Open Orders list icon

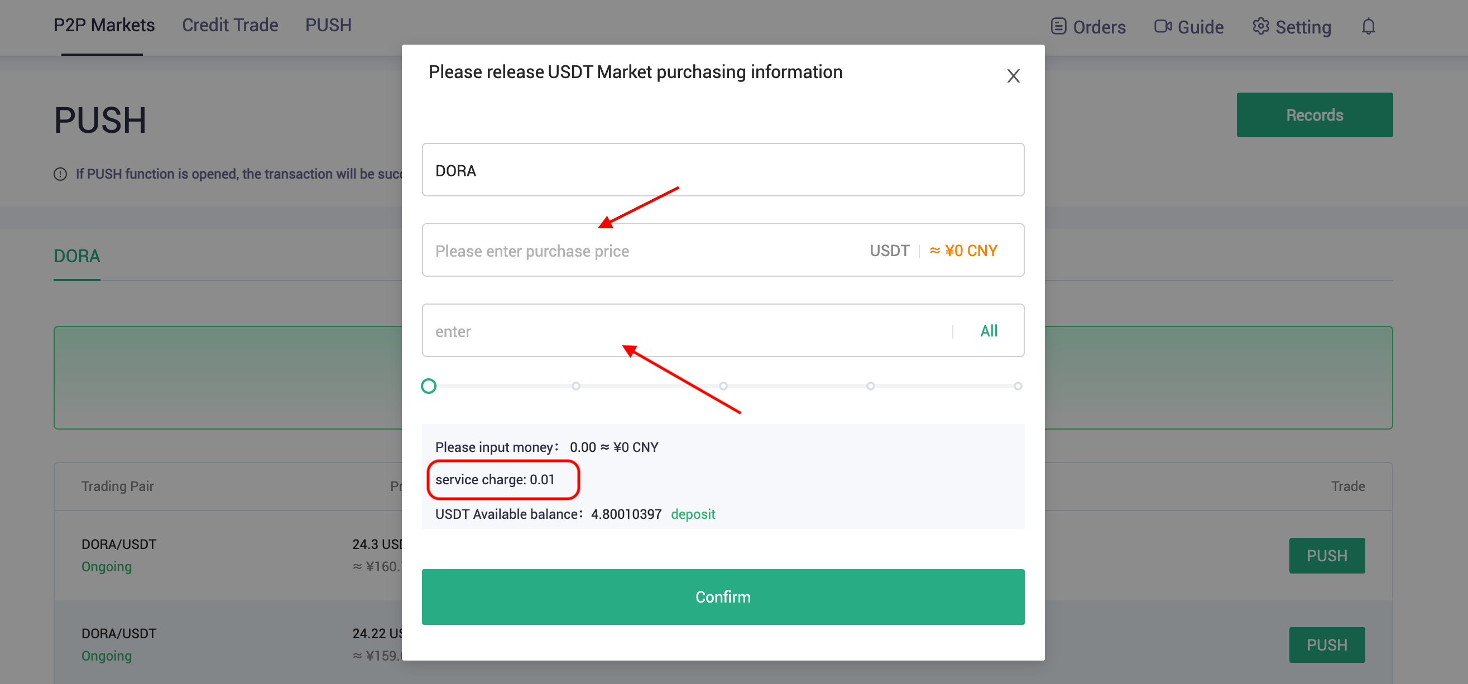[x=1058, y=26]
